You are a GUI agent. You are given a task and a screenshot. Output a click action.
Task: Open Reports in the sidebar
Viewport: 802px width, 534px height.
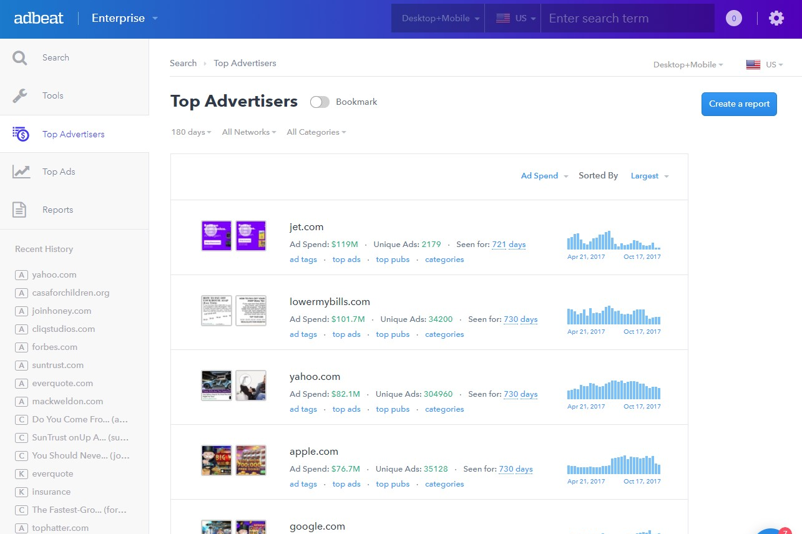pyautogui.click(x=57, y=210)
